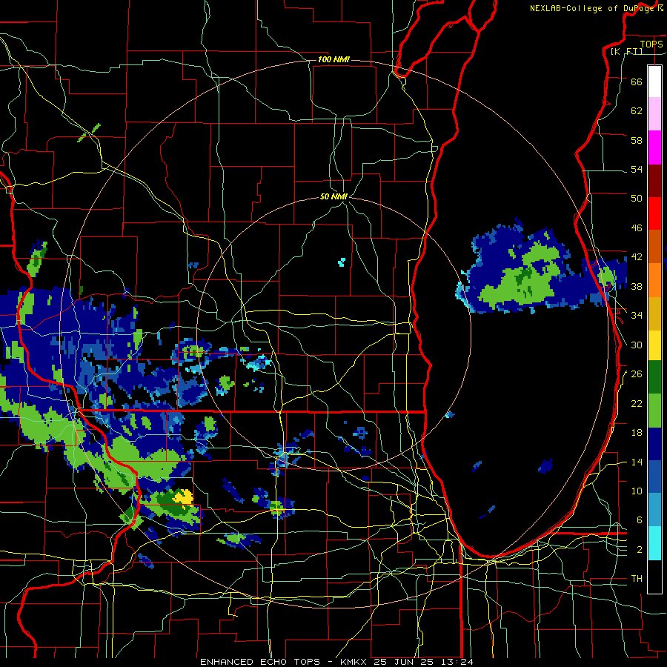Click the 2 legend value label
Image resolution: width=667 pixels, height=667 pixels.
coord(640,549)
